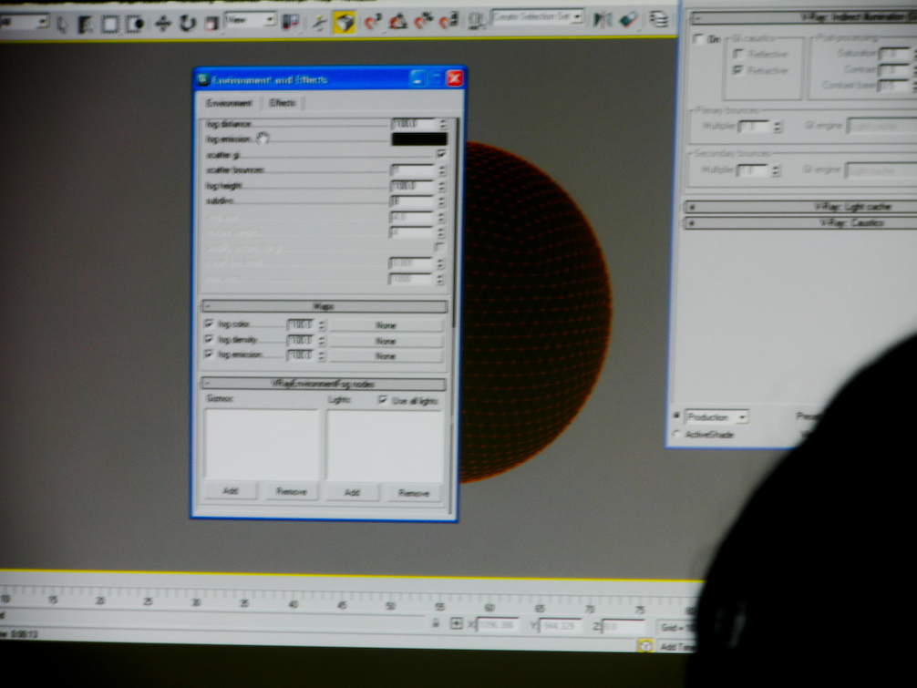Toggle the scatter gi checkbox

tap(441, 154)
